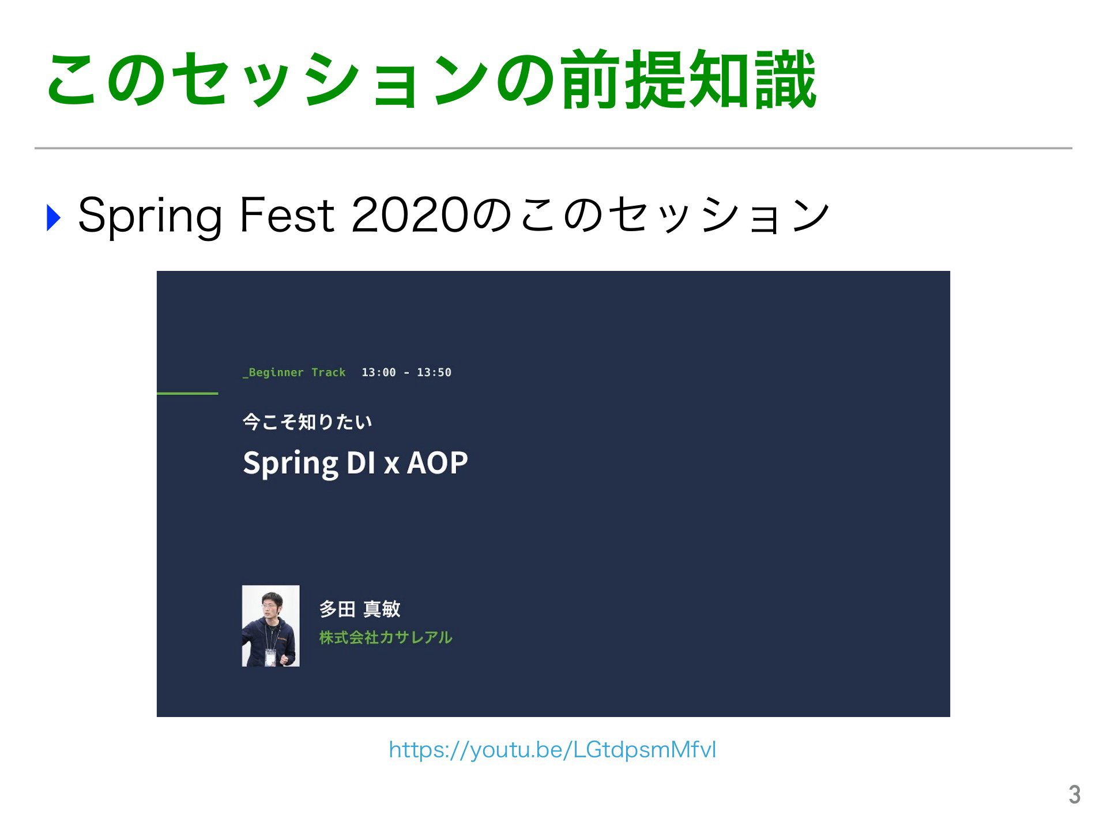Click slide page number 3

1074,795
